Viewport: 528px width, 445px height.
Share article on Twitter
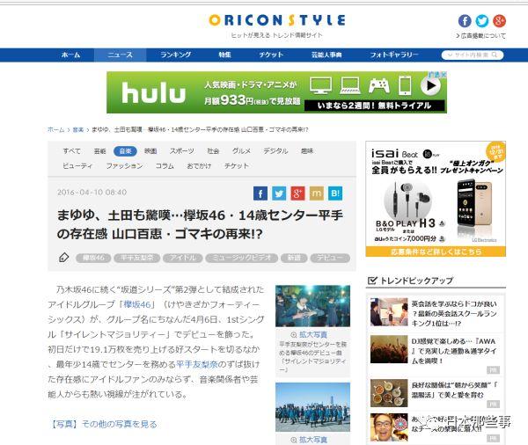pos(279,193)
